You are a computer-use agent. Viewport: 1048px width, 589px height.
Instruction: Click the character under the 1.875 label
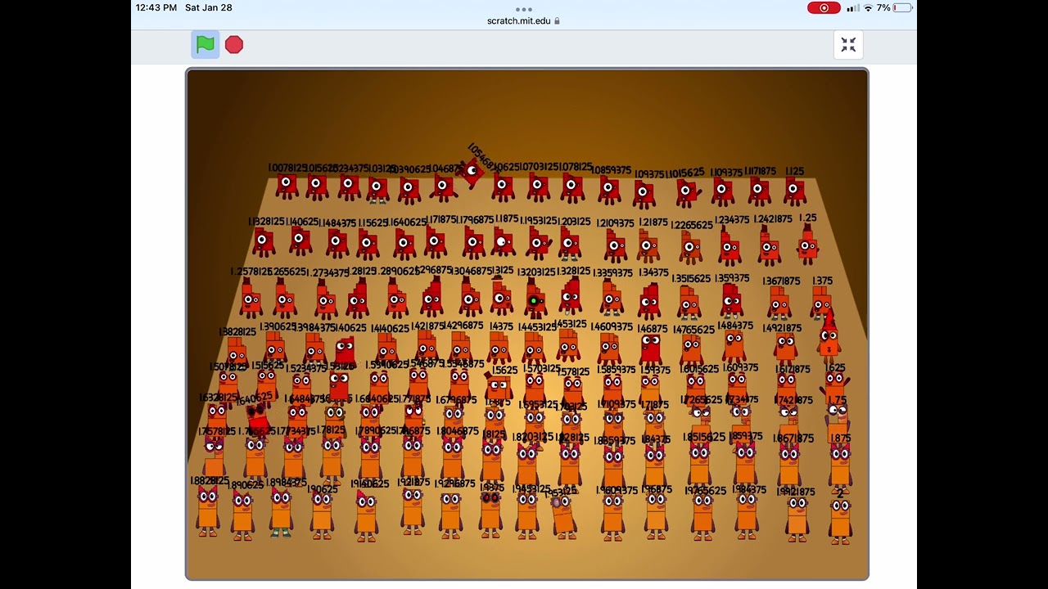[841, 466]
